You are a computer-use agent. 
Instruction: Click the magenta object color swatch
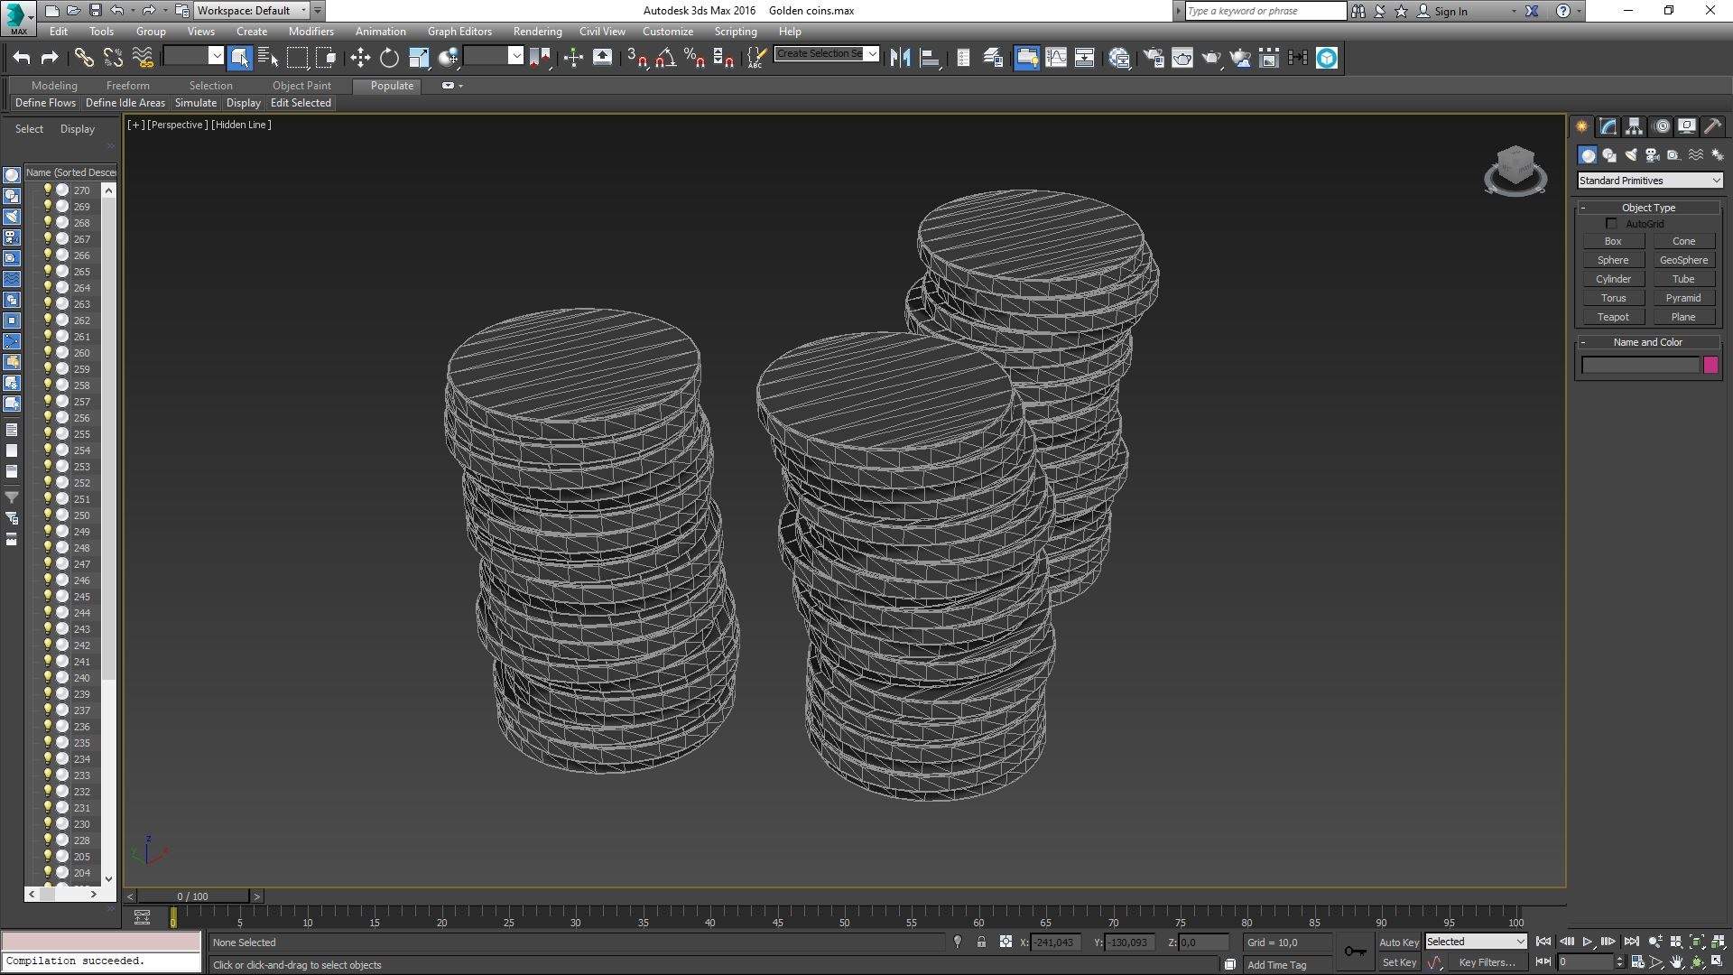coord(1710,365)
